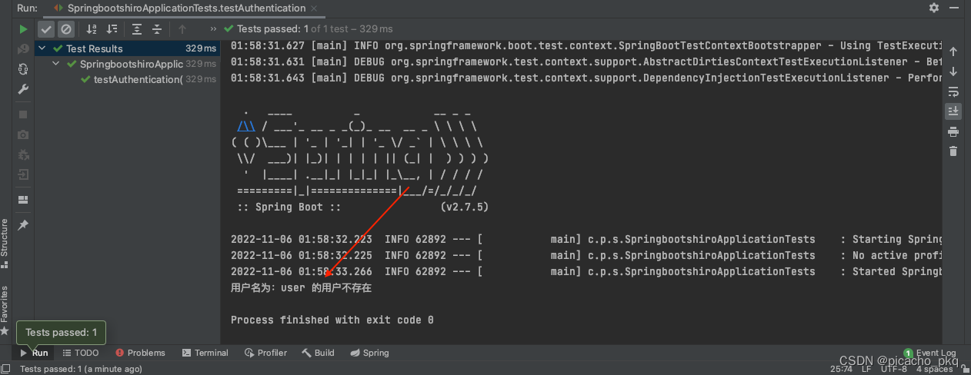Image resolution: width=971 pixels, height=375 pixels.
Task: Toggle soft-wrap in console
Action: 953,91
